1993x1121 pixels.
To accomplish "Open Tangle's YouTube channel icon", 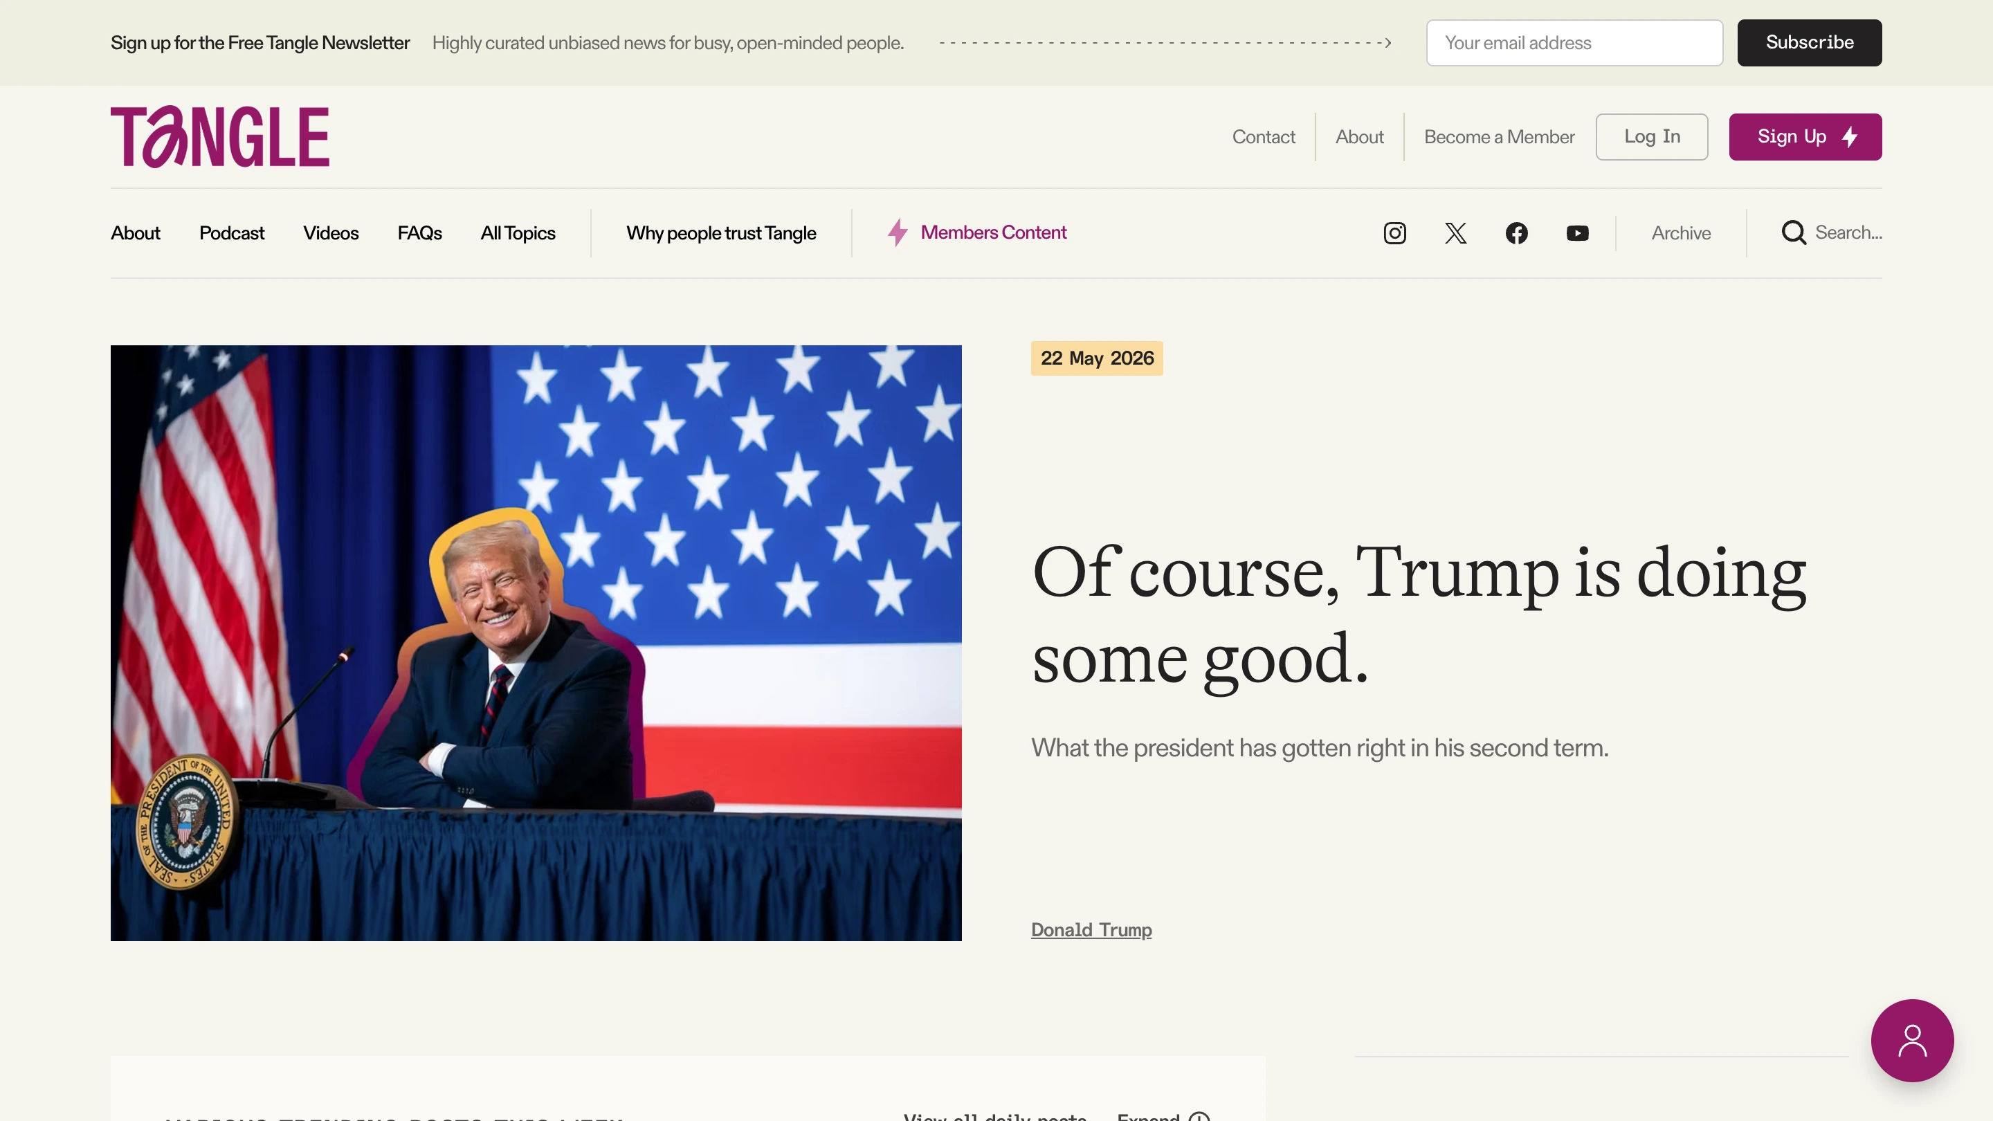I will [x=1578, y=233].
